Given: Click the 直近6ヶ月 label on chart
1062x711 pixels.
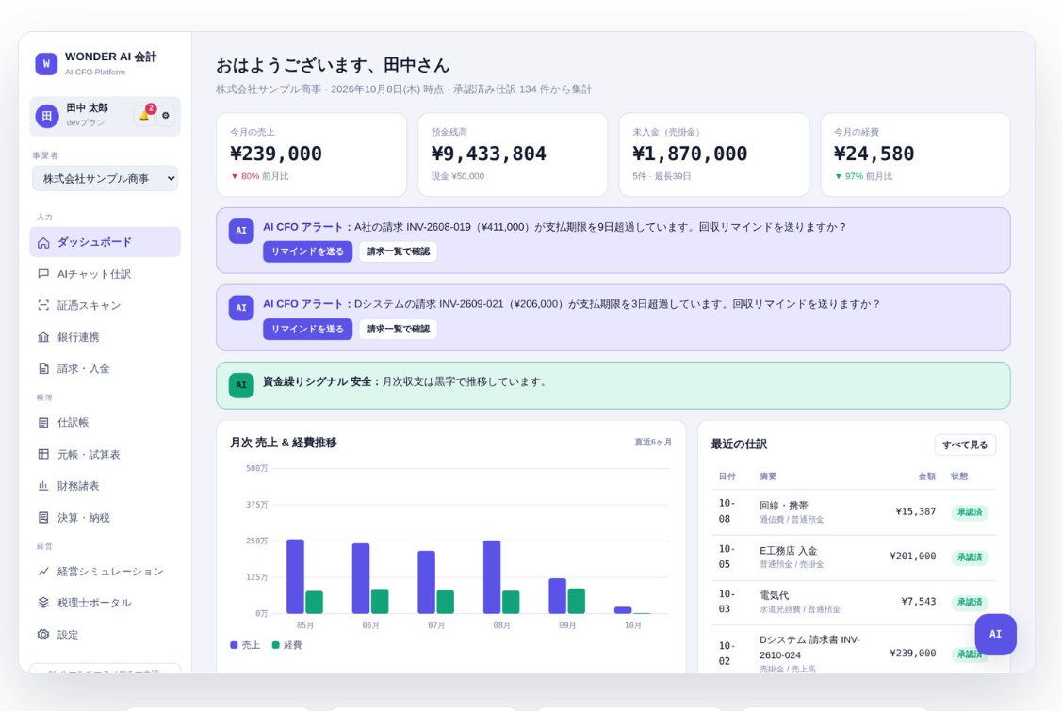Looking at the screenshot, I should 653,443.
